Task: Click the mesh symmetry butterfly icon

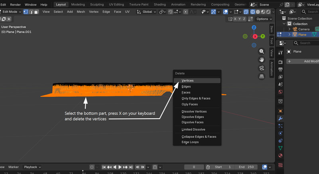Action: coord(230,19)
